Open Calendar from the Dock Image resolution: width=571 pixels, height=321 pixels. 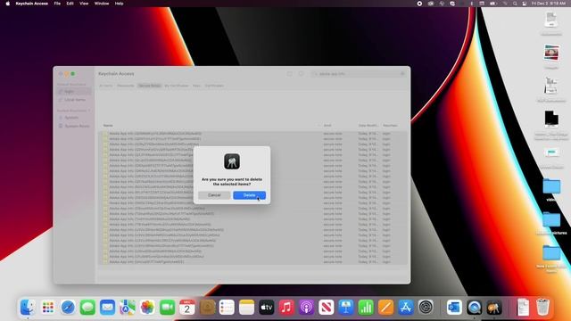click(187, 308)
